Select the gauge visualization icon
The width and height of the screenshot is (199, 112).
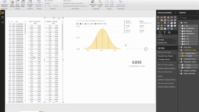click(x=165, y=26)
